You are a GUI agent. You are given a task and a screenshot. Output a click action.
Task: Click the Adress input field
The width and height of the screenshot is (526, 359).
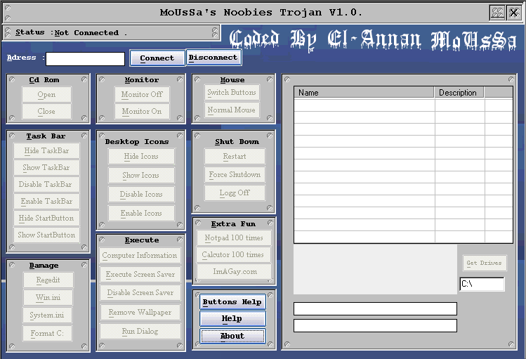[x=85, y=59]
